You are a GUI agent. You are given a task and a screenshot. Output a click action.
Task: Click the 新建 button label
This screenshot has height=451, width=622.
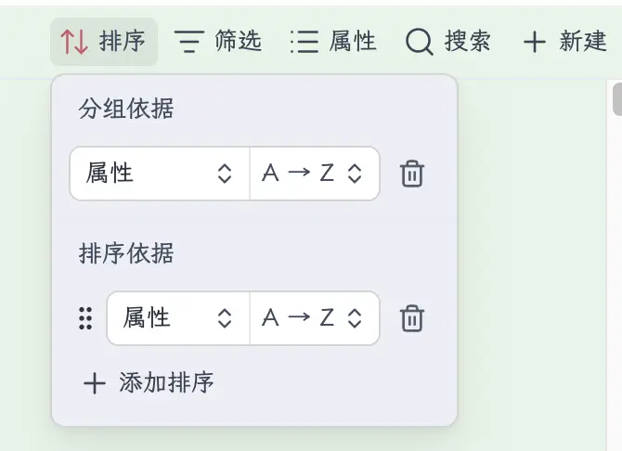click(x=583, y=42)
